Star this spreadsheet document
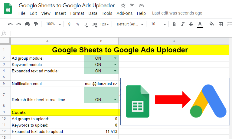Image resolution: width=232 pixels, height=139 pixels. click(x=123, y=6)
